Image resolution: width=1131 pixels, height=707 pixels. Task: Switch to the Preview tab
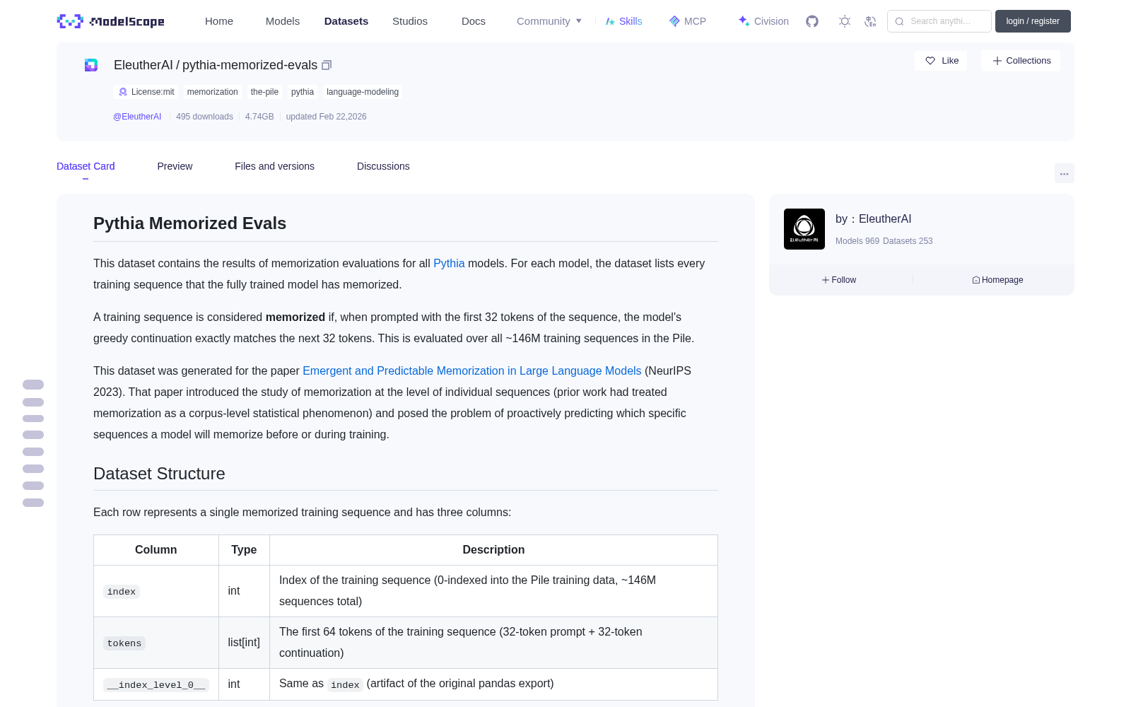175,166
